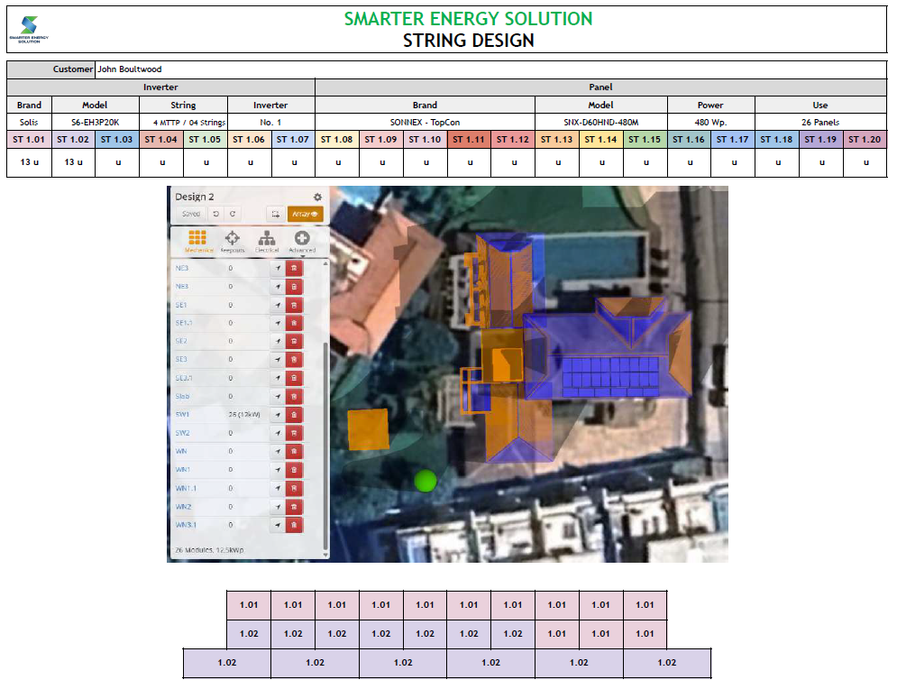The image size is (897, 689).
Task: Click inverter model S6-EH3P20K cell
Action: tap(96, 123)
